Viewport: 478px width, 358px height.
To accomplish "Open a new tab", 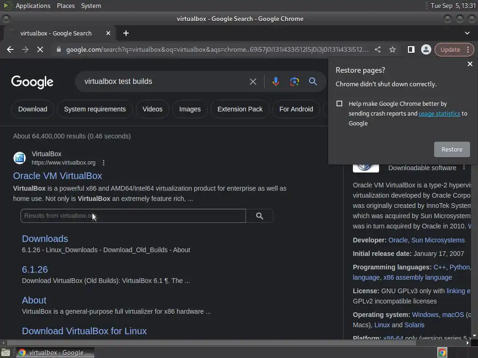I will click(x=126, y=33).
